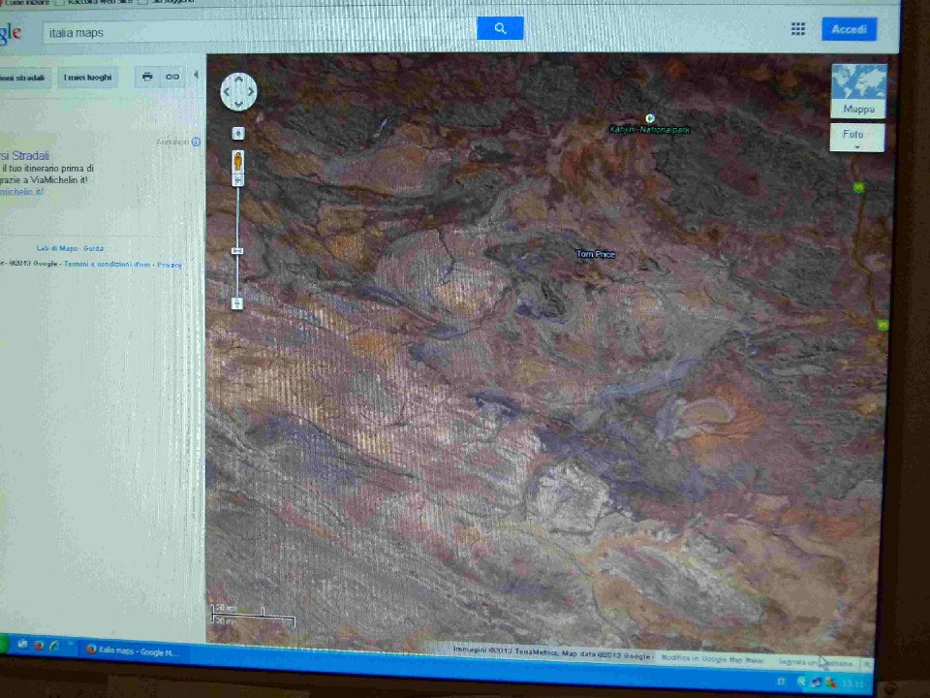Click the system tray clock
The height and width of the screenshot is (698, 930).
point(854,683)
